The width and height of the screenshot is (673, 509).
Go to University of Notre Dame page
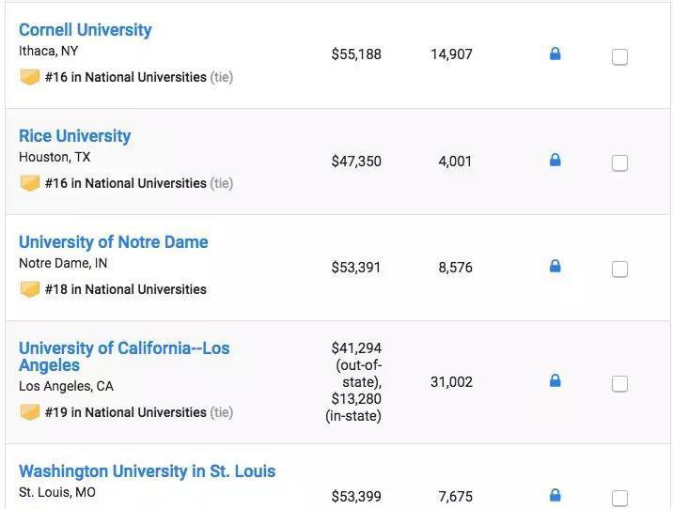coord(113,242)
